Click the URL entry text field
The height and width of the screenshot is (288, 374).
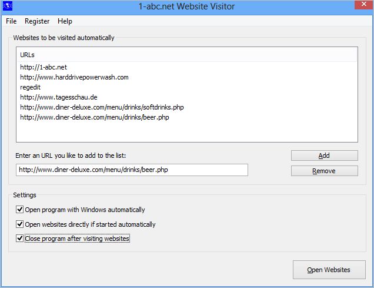(132, 170)
